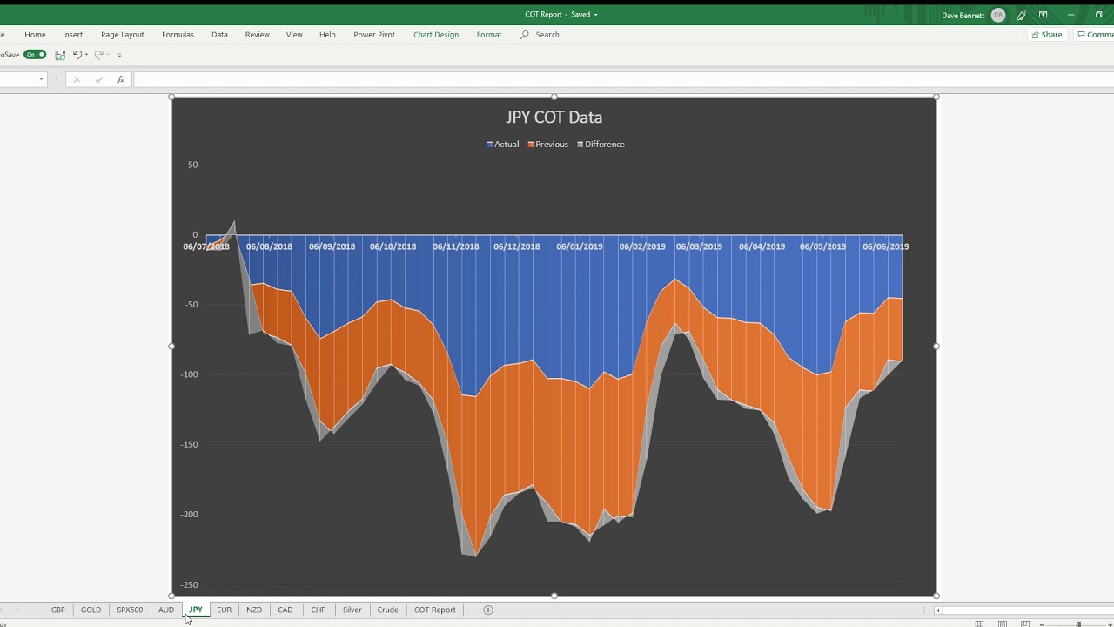Switch to the EUR sheet tab
The image size is (1114, 627).
coord(224,610)
